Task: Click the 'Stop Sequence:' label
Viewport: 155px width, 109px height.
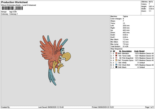Action: tap(117, 49)
